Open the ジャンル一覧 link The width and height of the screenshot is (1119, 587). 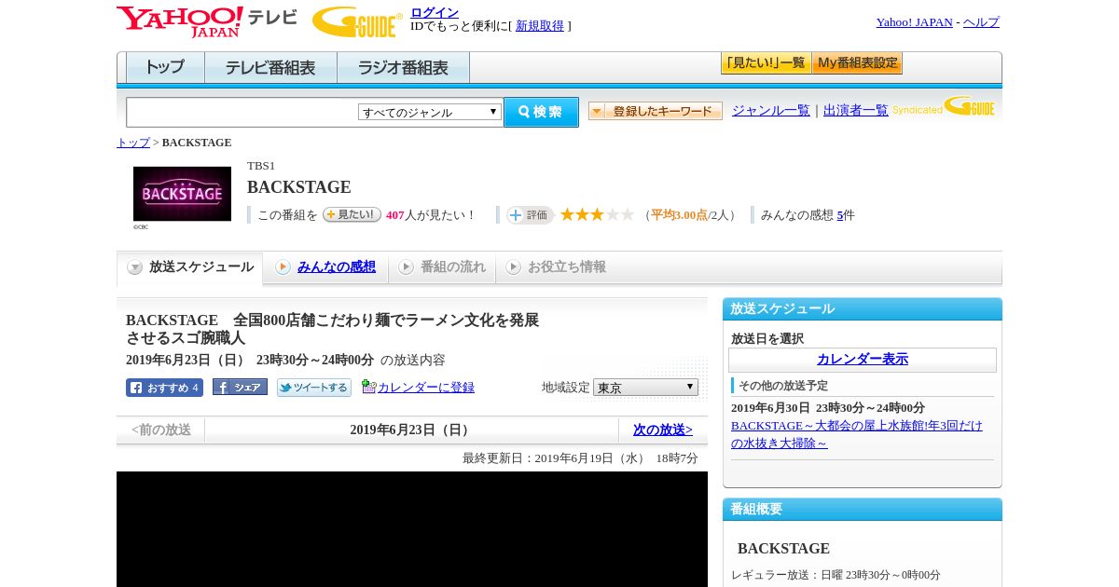(x=771, y=111)
